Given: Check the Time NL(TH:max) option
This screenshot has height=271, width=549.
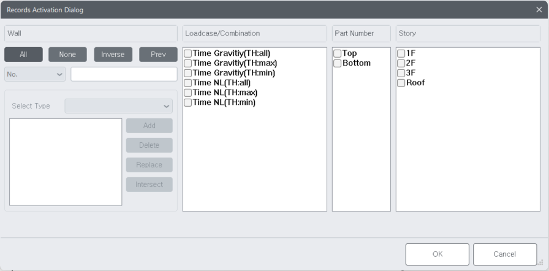Looking at the screenshot, I should point(188,93).
